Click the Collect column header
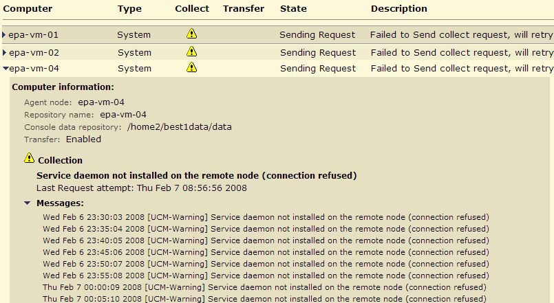This screenshot has width=554, height=303. (192, 9)
